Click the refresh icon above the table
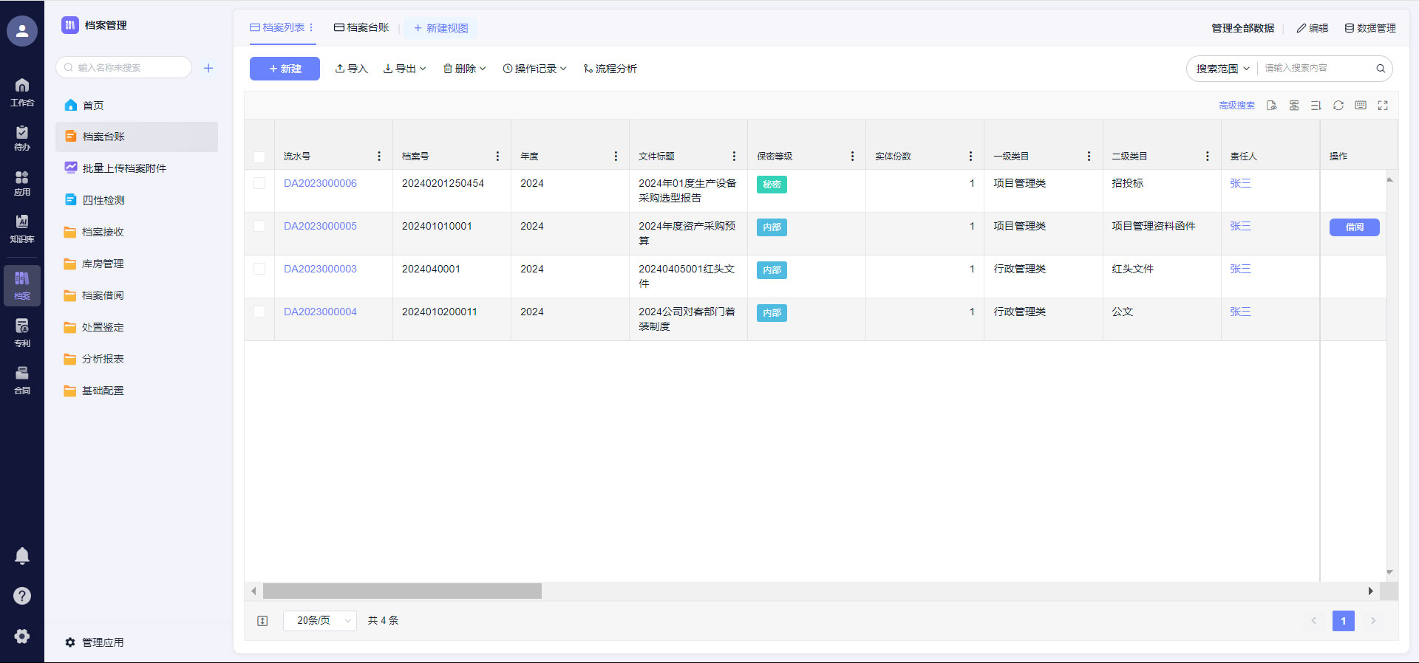 tap(1338, 106)
